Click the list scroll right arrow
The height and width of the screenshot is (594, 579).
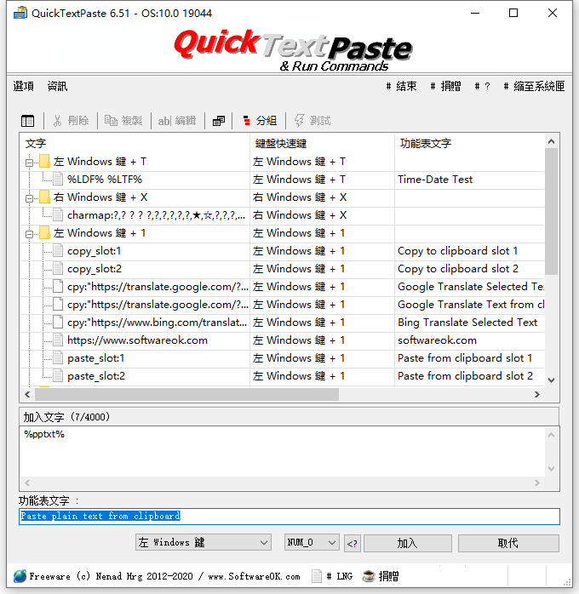pyautogui.click(x=537, y=394)
